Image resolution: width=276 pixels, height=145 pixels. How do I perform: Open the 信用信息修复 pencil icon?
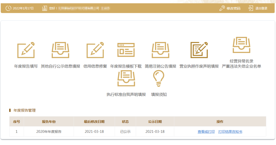coord(95,50)
